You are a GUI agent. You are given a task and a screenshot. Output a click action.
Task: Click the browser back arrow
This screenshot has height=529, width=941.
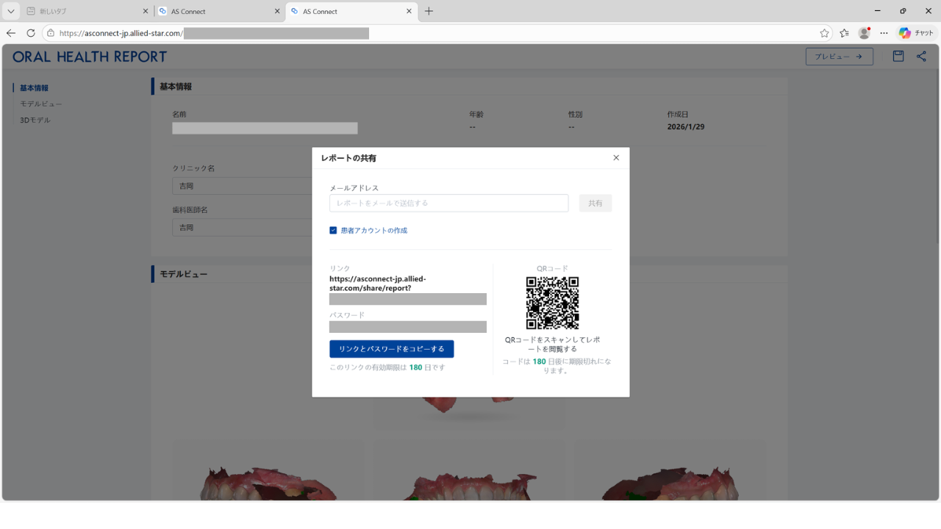coord(11,33)
